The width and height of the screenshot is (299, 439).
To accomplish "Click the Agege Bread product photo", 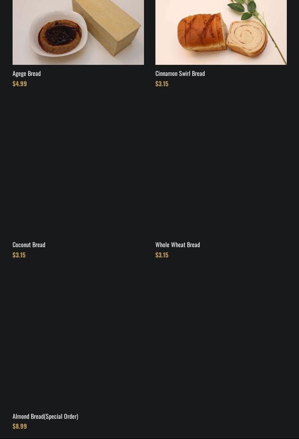I will pyautogui.click(x=78, y=31).
